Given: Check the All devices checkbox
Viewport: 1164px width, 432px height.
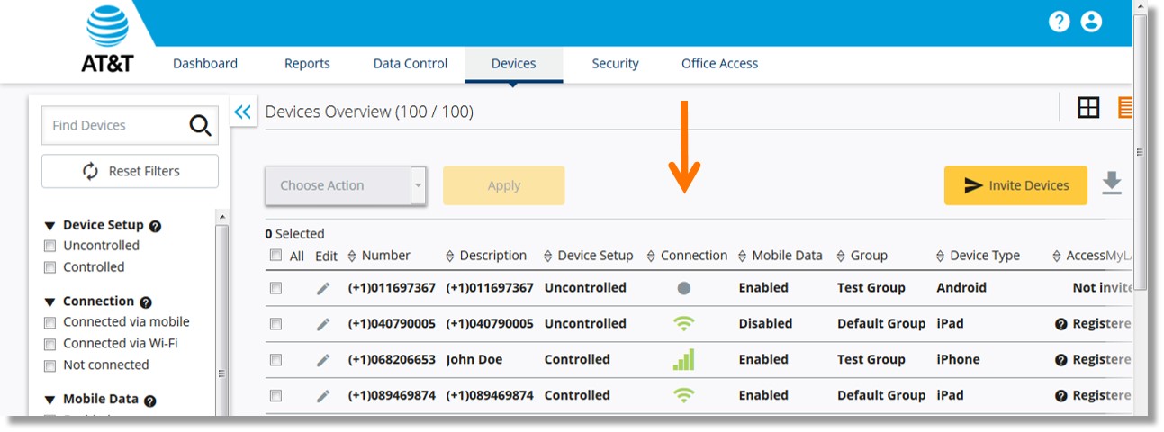Looking at the screenshot, I should pos(275,256).
